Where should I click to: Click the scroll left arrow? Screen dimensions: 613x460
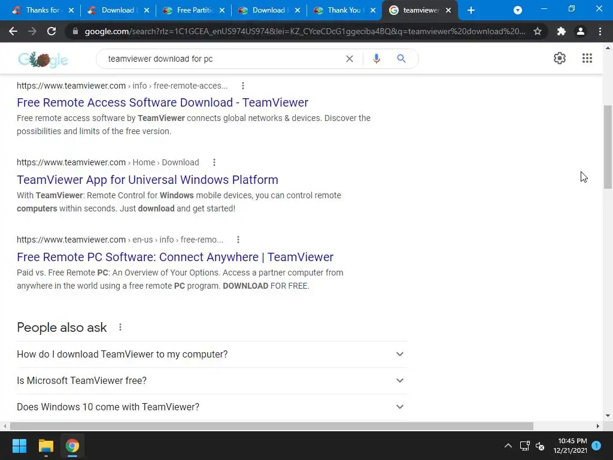coord(4,426)
